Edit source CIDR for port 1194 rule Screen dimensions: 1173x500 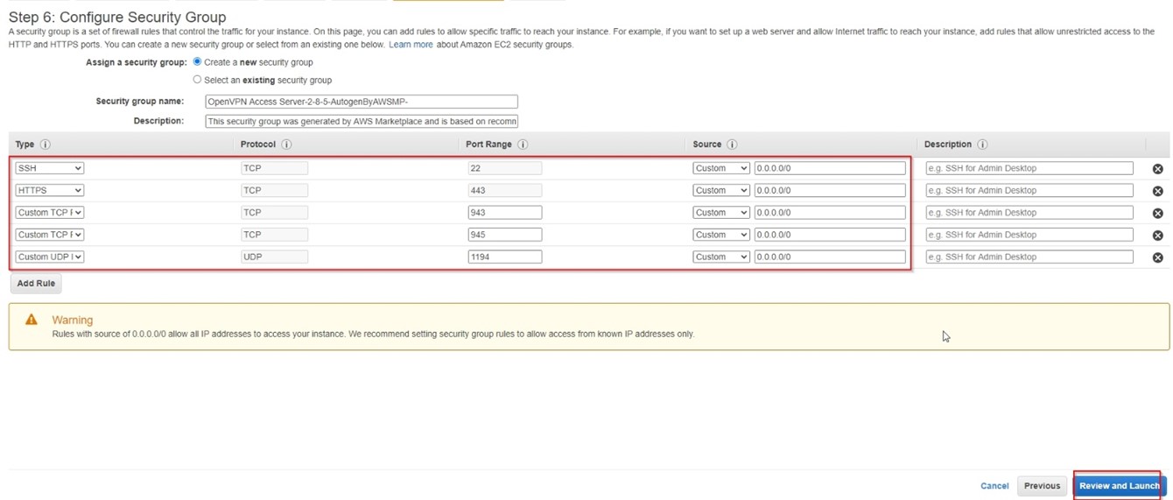click(830, 257)
